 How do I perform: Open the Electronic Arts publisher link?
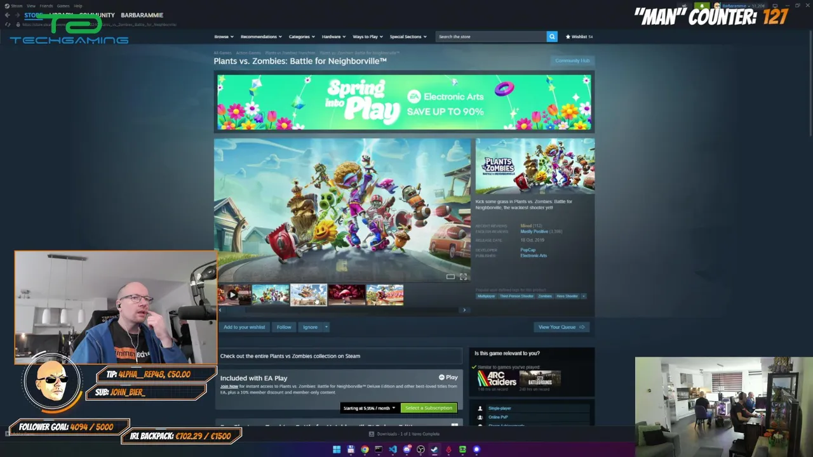[x=534, y=256]
